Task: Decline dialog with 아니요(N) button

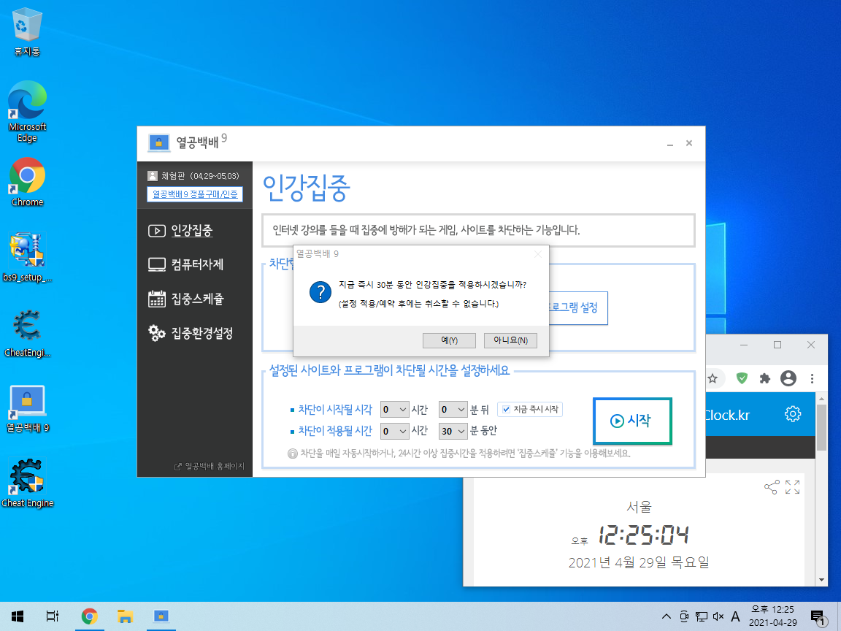Action: tap(510, 340)
